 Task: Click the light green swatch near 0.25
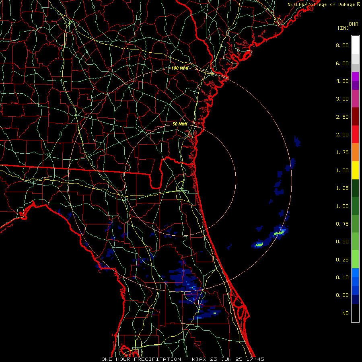pos(355,259)
